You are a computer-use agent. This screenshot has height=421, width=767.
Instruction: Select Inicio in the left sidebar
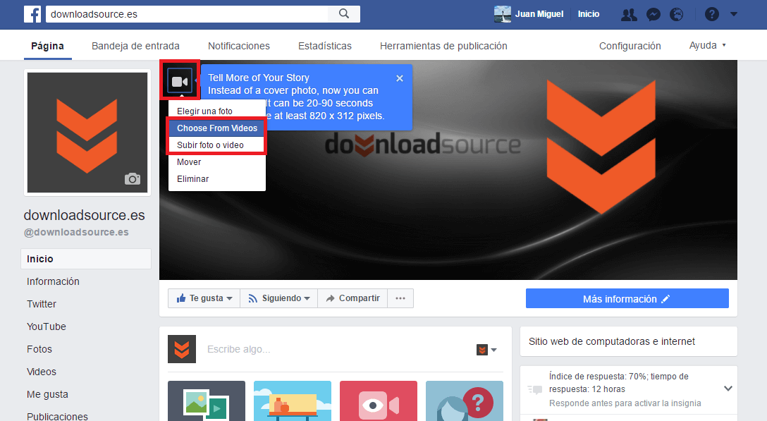click(86, 259)
